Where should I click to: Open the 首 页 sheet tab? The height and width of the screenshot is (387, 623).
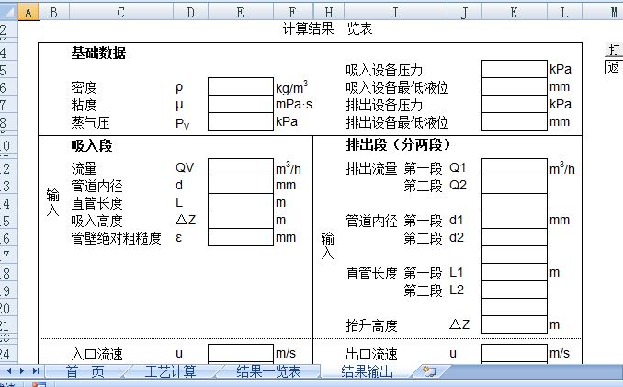click(x=85, y=371)
